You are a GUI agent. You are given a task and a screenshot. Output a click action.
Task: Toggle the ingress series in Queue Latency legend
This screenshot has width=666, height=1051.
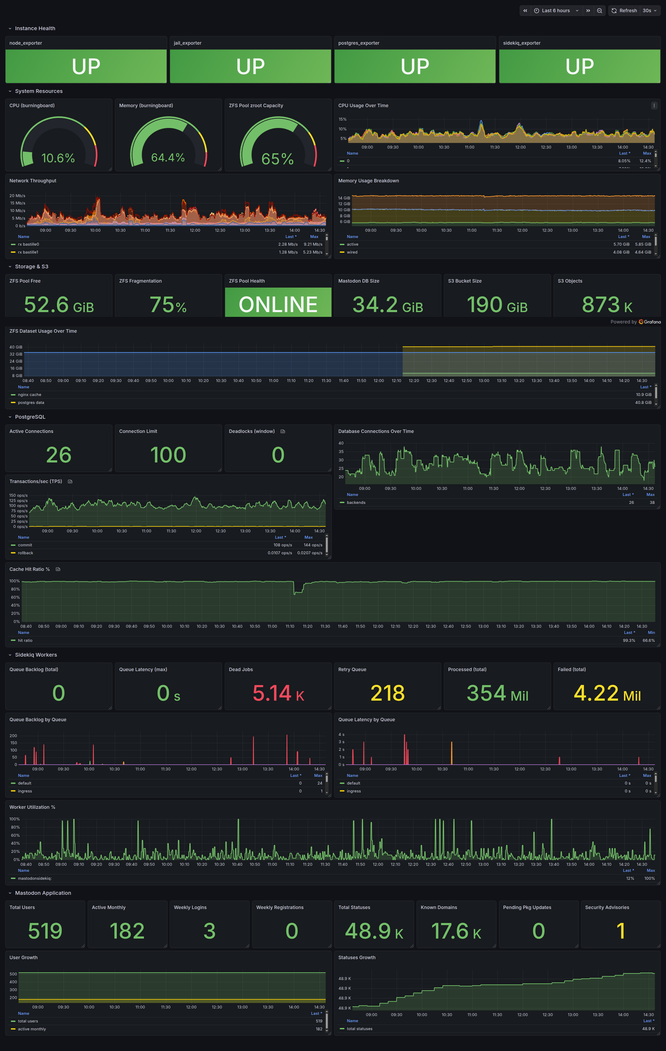tap(354, 791)
